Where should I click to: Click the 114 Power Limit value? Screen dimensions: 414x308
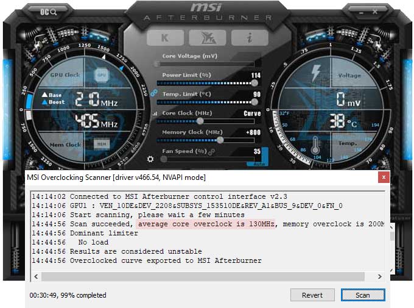256,76
